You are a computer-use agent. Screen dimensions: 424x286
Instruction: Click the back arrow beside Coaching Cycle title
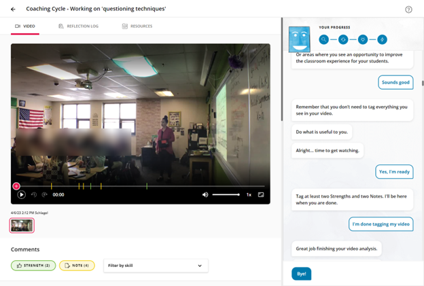tap(13, 10)
